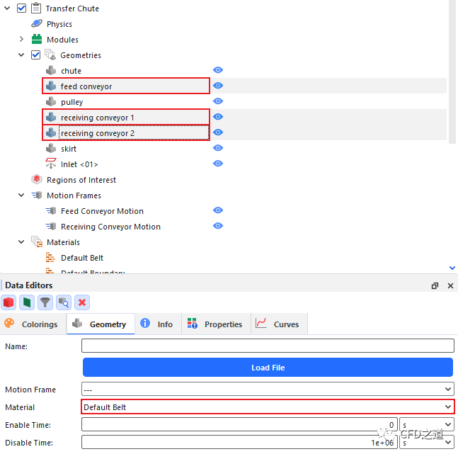Open the Info tab
Image resolution: width=458 pixels, height=454 pixels.
(x=158, y=324)
